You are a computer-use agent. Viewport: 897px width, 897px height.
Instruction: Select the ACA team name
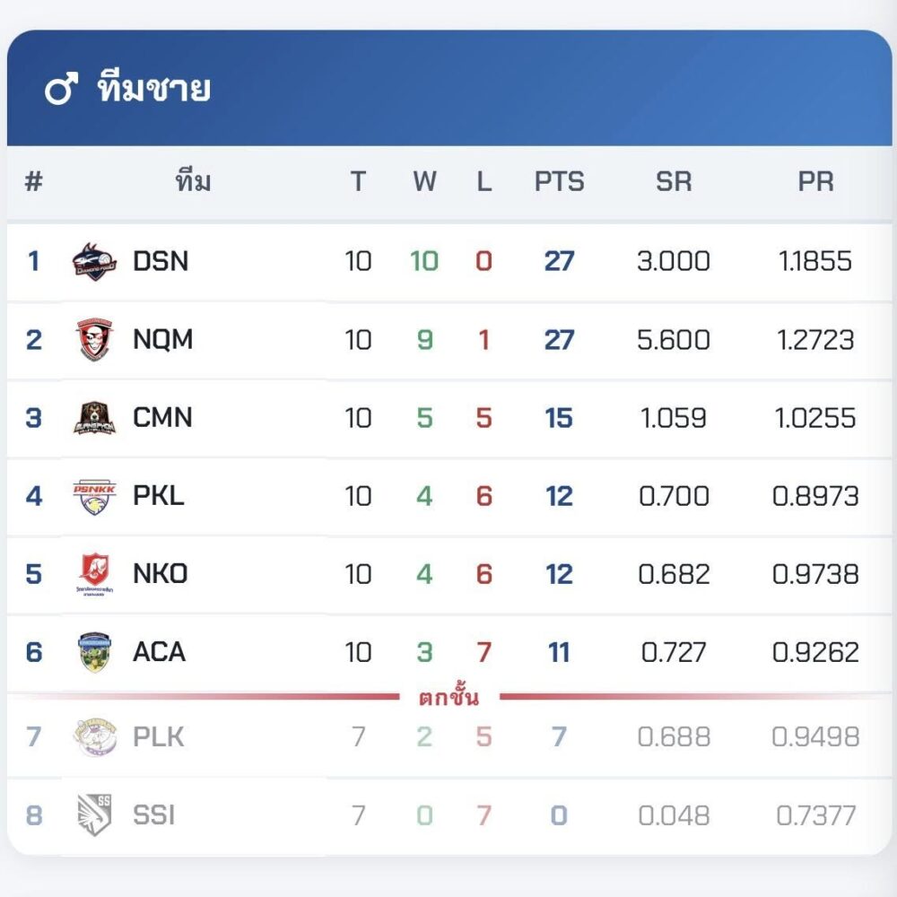(x=159, y=652)
